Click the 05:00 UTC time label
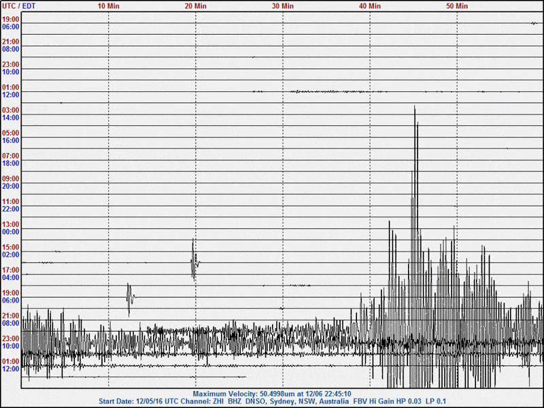Screen dimensions: 544x408 11,133
